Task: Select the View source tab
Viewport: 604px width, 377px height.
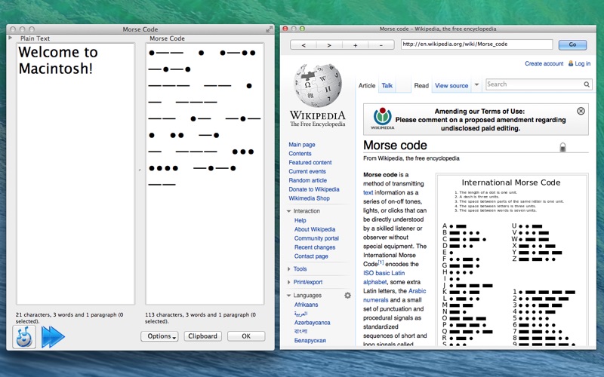Action: point(451,86)
